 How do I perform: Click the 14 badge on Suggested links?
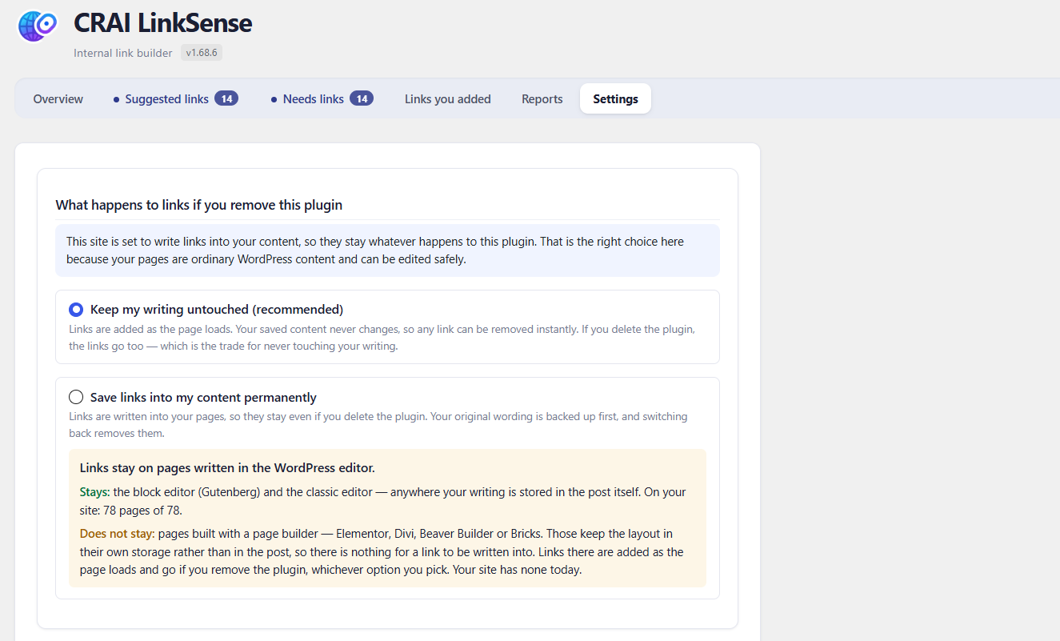(226, 98)
